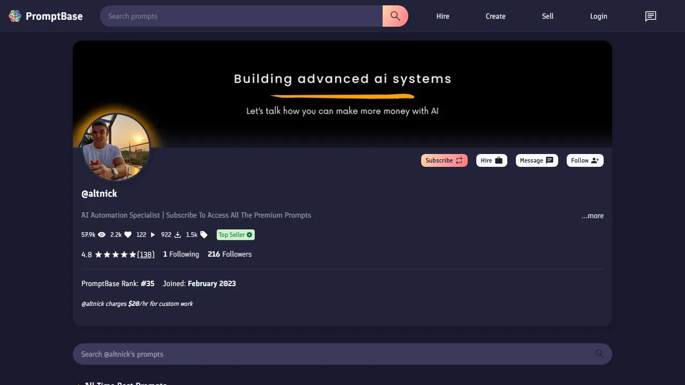Viewport: 685px width, 385px height.
Task: Click the PromptBase logo icon
Action: (x=14, y=16)
